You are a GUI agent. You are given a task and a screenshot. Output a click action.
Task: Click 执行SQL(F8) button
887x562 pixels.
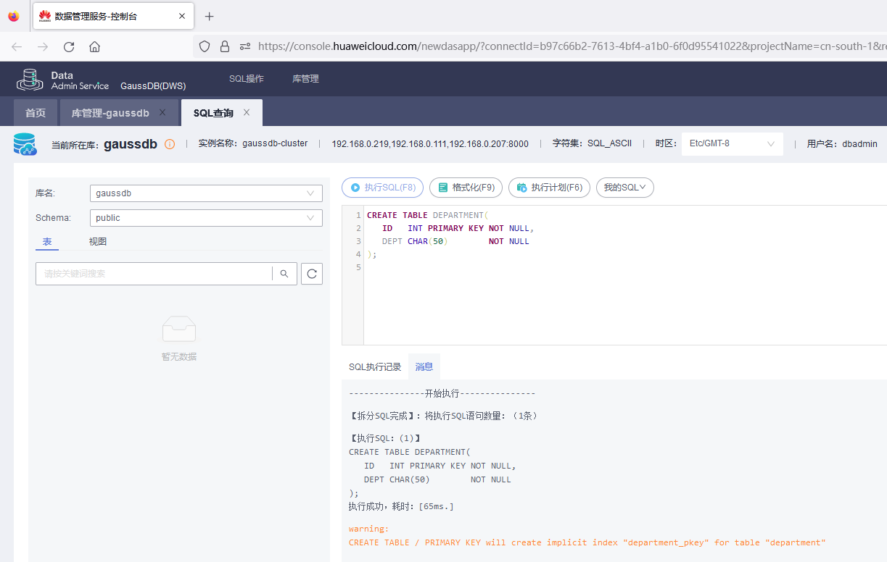click(x=382, y=188)
